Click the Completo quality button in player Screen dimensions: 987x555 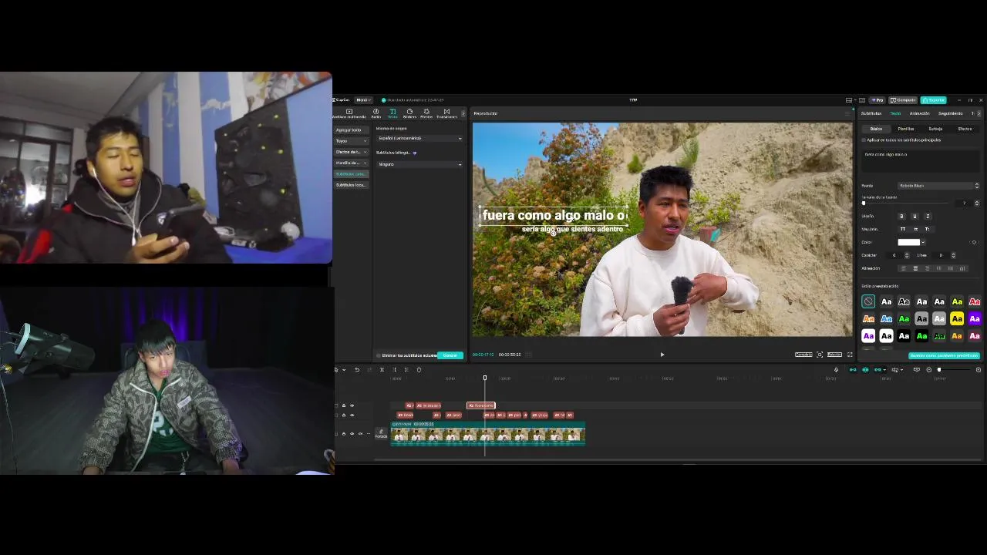pos(803,355)
